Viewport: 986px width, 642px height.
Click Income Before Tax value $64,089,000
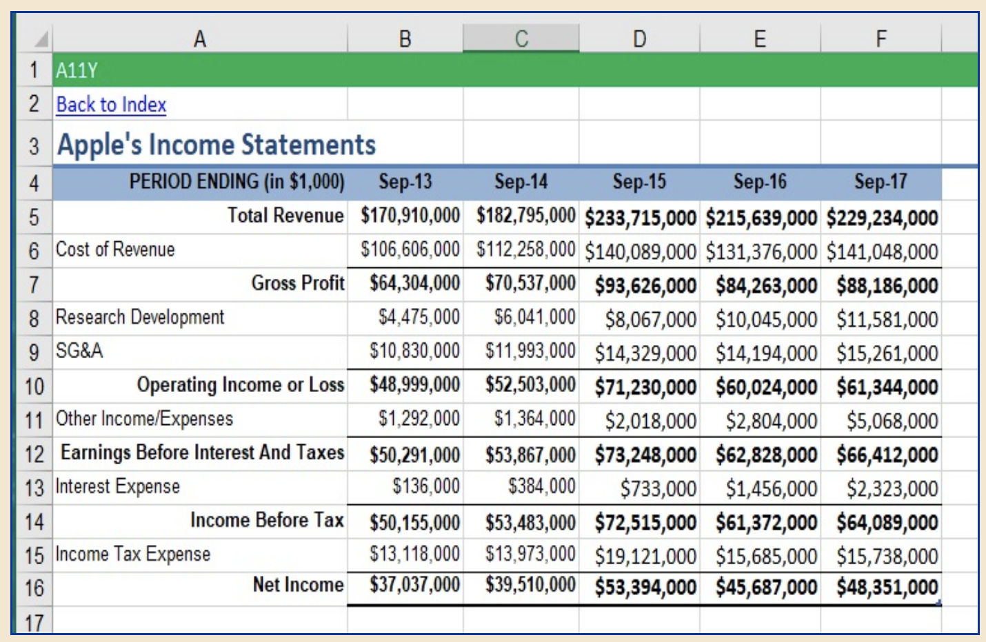coord(881,521)
